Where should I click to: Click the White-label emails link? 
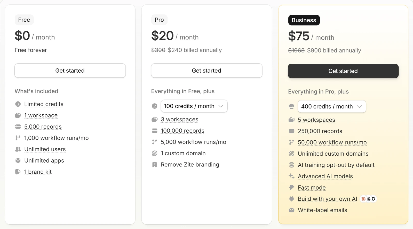click(x=322, y=210)
